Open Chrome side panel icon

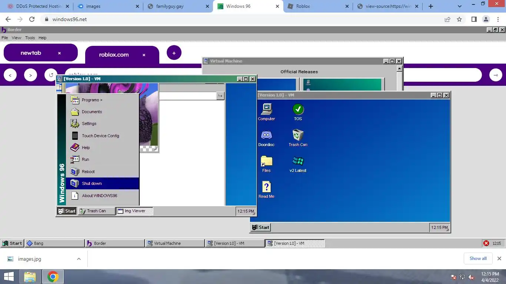coord(474,19)
